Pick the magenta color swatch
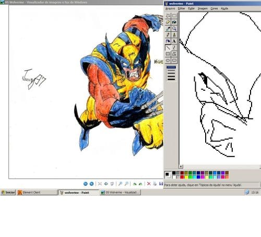Viewport: 261px width, 237px height. coord(203,177)
